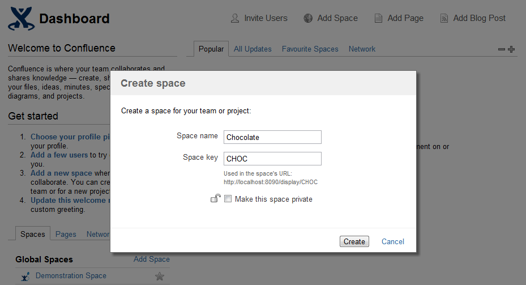Focus the Space name field
The width and height of the screenshot is (526, 285).
point(272,137)
